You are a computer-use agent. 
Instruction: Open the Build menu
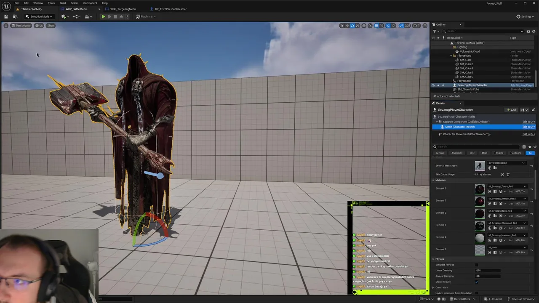(63, 3)
